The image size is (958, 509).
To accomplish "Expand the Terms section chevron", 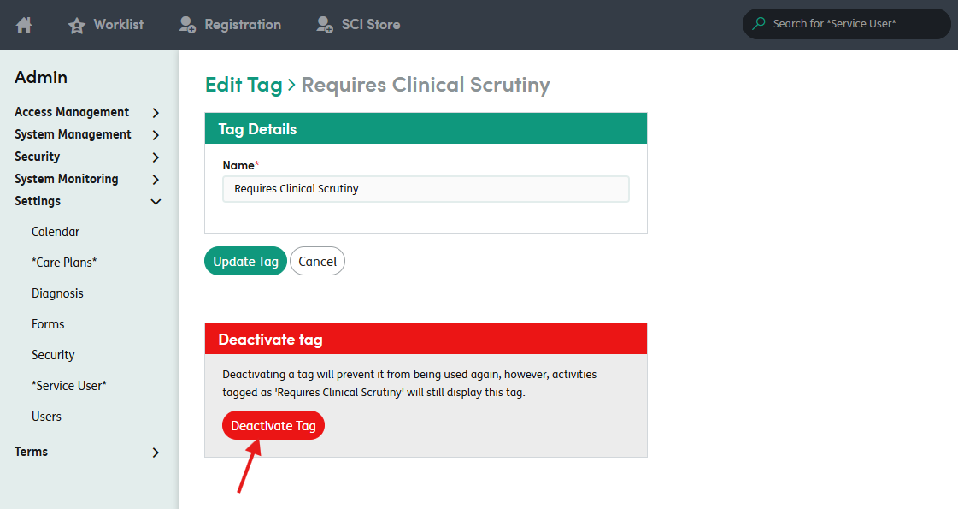I will click(x=156, y=452).
